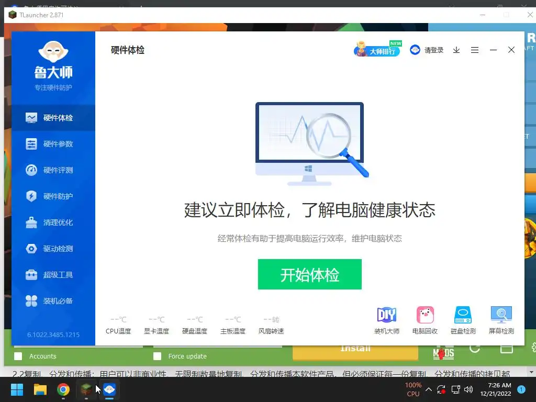This screenshot has height=402, width=536.
Task: Click the sync update tray icon
Action: point(441,389)
